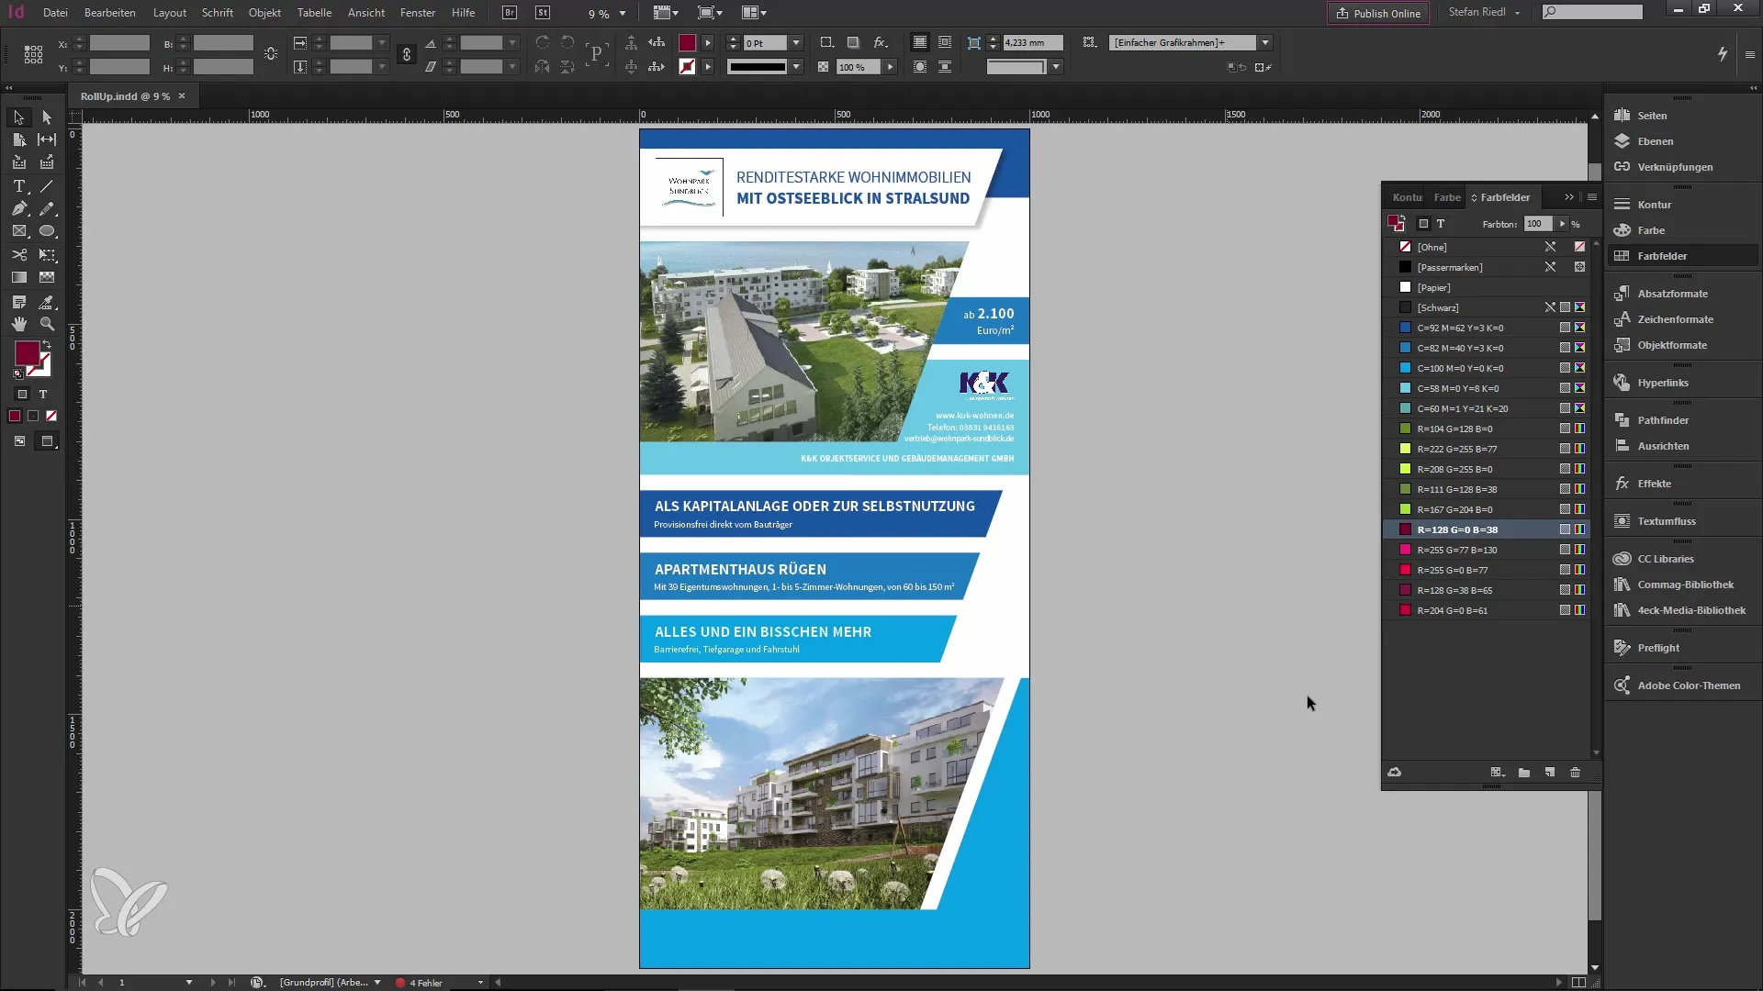Toggle formatting affects text in toolbox
The image size is (1763, 991).
(x=43, y=395)
